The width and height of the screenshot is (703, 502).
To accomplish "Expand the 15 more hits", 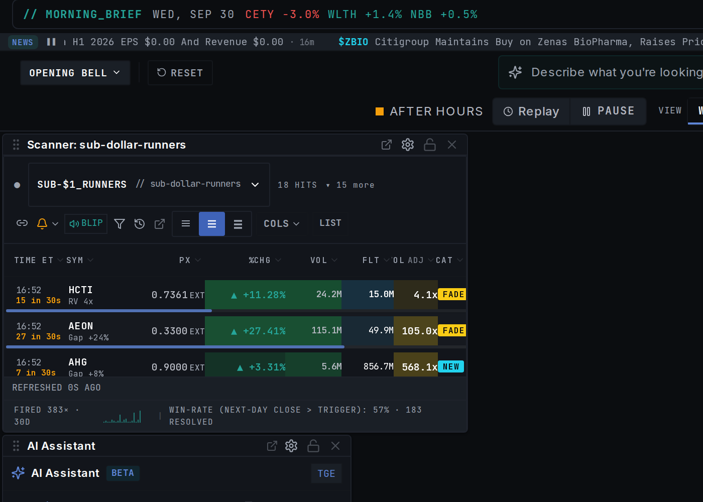I will 350,185.
